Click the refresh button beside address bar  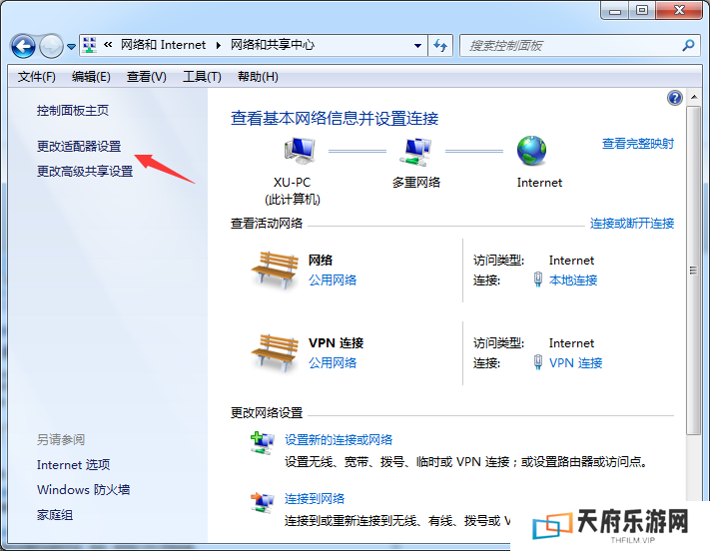(440, 45)
